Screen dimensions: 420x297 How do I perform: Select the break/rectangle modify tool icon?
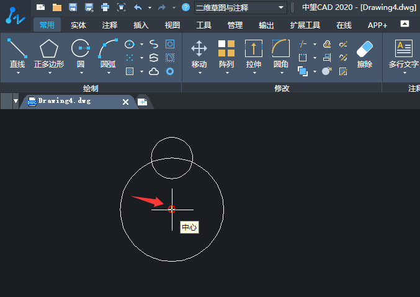click(x=303, y=58)
